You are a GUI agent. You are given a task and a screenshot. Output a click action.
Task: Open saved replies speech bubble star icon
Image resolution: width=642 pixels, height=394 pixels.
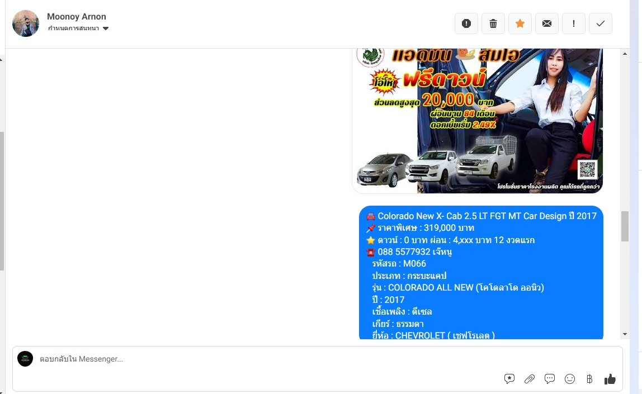click(509, 379)
